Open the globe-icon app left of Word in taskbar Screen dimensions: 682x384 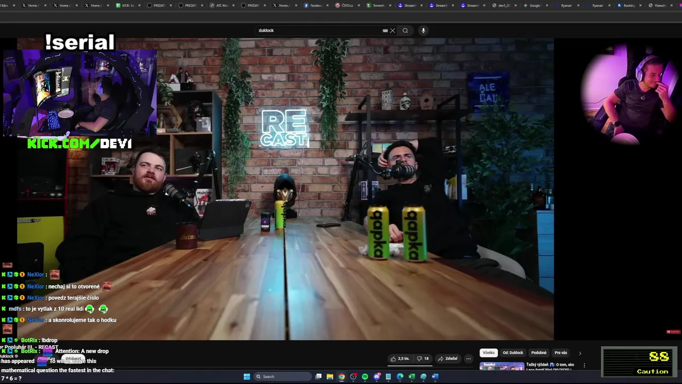[x=424, y=377]
